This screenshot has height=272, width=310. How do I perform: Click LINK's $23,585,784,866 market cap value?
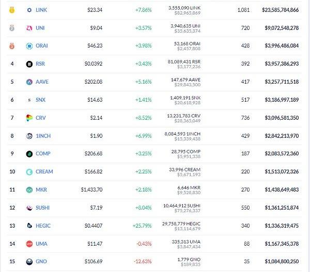coord(280,10)
